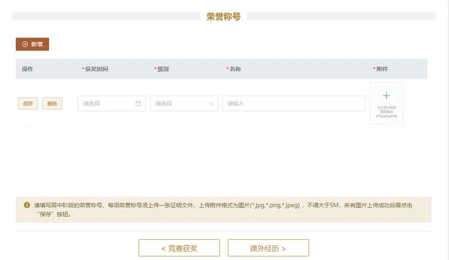Screen dimensions: 449x260
Task: Click the info icon in notice bar
Action: (27, 205)
